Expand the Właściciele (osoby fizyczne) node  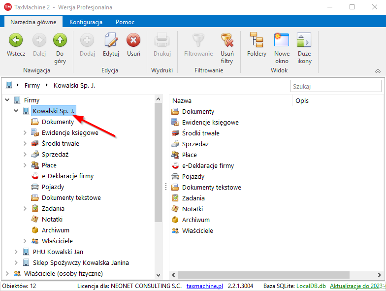click(7, 273)
